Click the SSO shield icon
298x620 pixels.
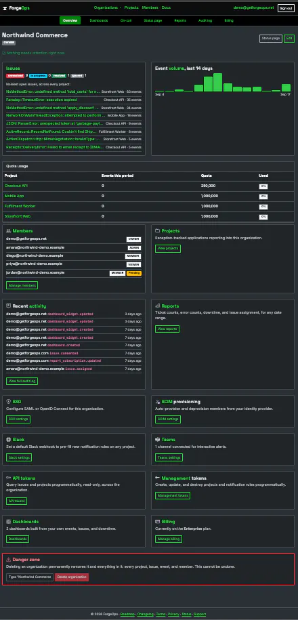click(x=8, y=401)
